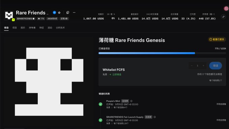229x129 pixels.
Task: Click the Poopie's Mint stage name
Action: (x=113, y=101)
